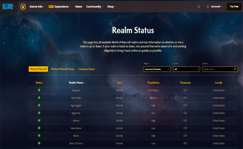Click the Try Free button
The image size is (243, 149).
(x=234, y=7)
